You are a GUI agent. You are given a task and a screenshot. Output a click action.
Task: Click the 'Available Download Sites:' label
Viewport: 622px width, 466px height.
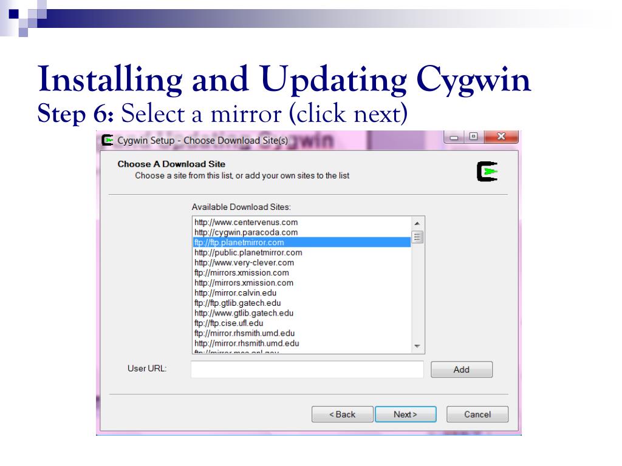pos(241,207)
